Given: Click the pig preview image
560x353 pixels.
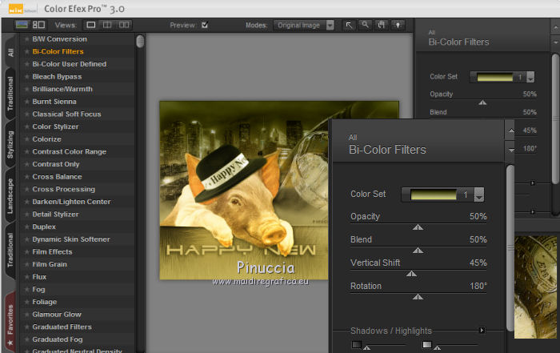Looking at the screenshot, I should 244,190.
